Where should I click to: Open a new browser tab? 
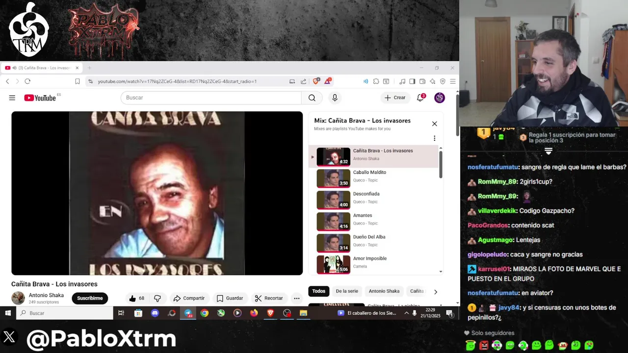(x=89, y=68)
